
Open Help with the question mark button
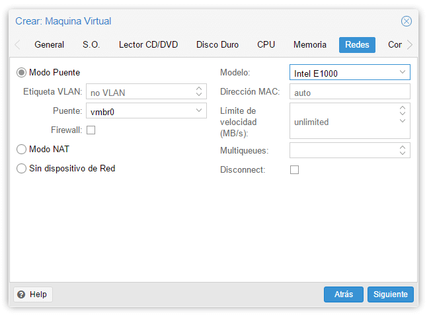[x=32, y=294]
